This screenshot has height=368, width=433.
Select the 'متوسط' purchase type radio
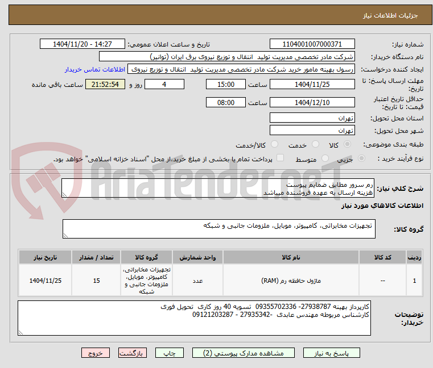click(325, 158)
